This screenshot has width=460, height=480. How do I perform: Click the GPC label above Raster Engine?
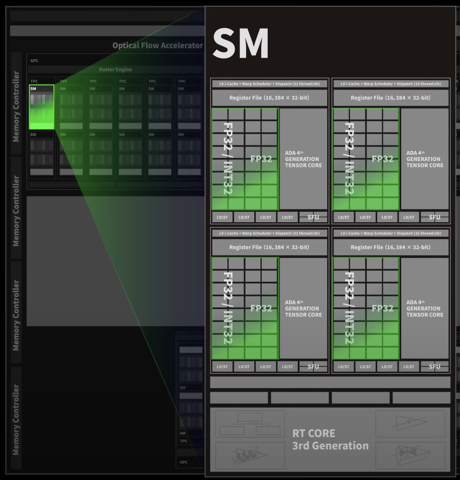click(34, 61)
